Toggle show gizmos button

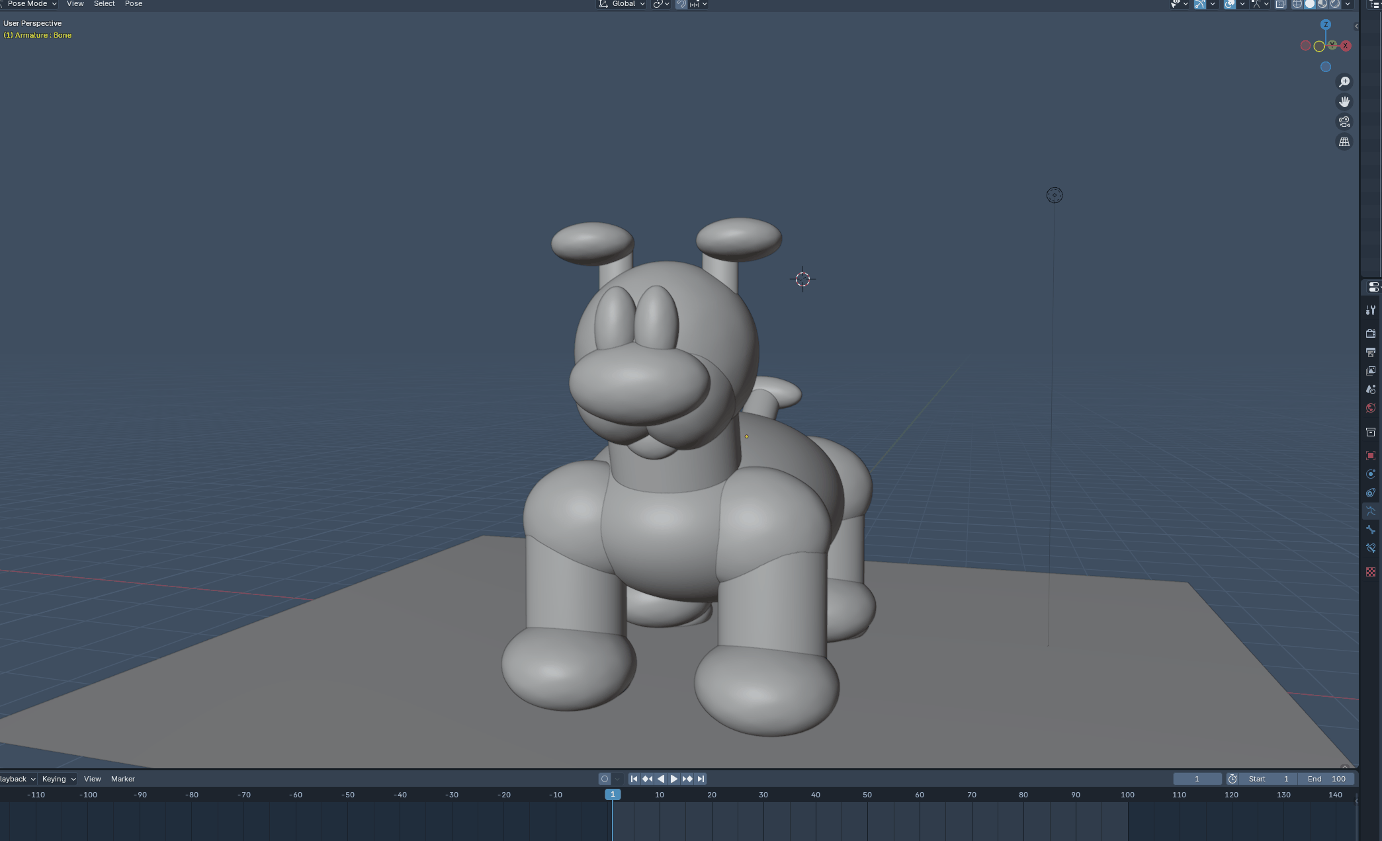tap(1200, 4)
